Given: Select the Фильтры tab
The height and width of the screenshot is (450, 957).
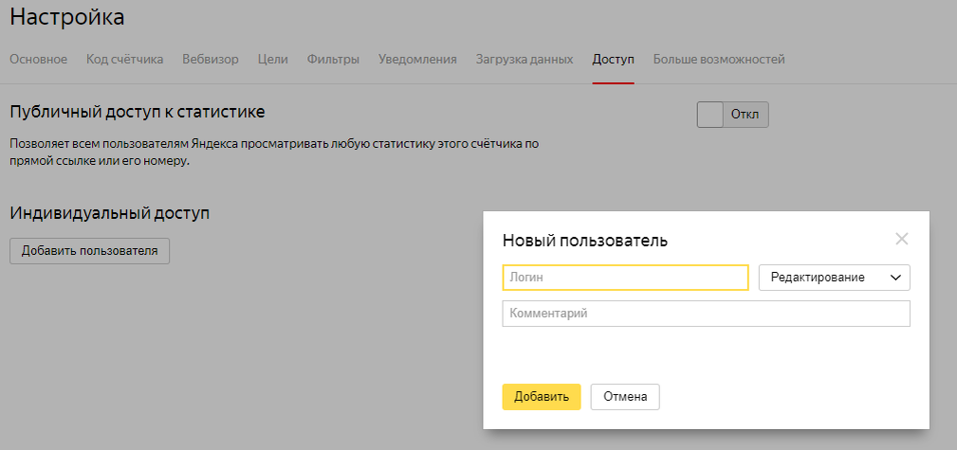Looking at the screenshot, I should click(333, 59).
